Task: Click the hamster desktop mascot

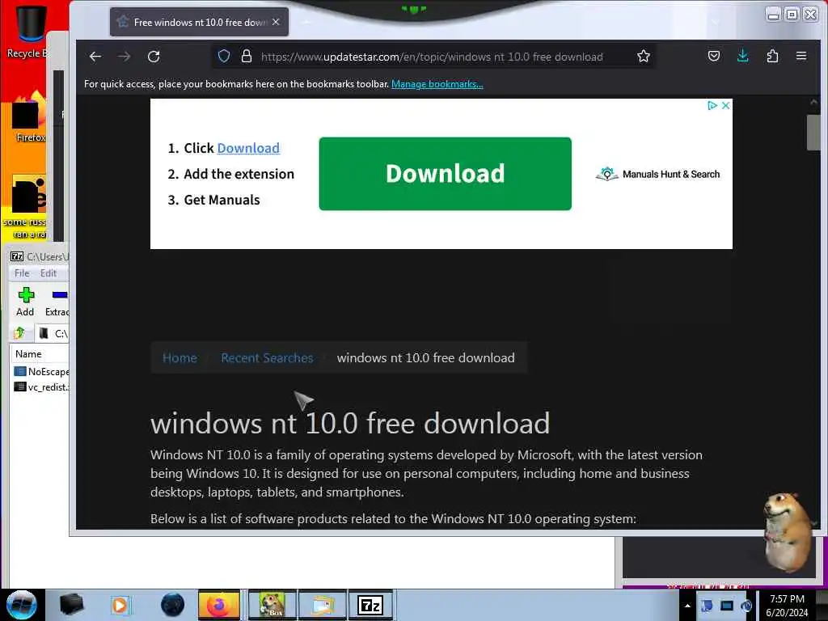Action: [x=787, y=532]
